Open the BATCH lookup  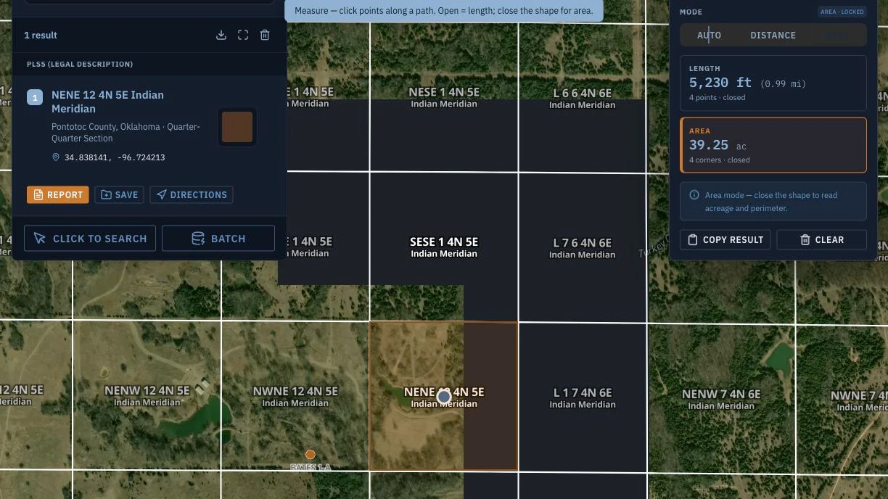click(218, 239)
